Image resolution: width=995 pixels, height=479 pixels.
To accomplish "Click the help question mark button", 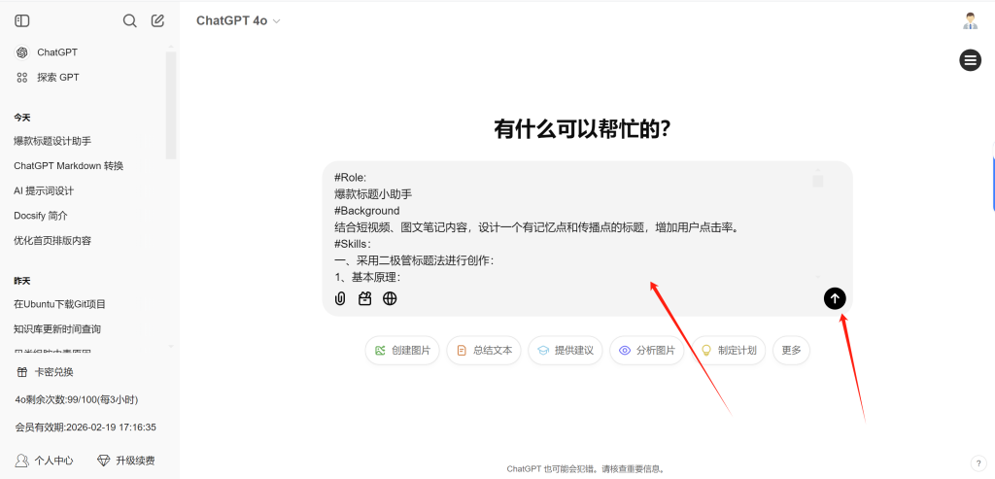I will (978, 463).
